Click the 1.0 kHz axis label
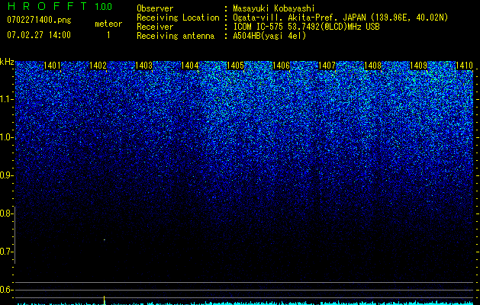Screen dimensions: 480x305 tap(7, 137)
